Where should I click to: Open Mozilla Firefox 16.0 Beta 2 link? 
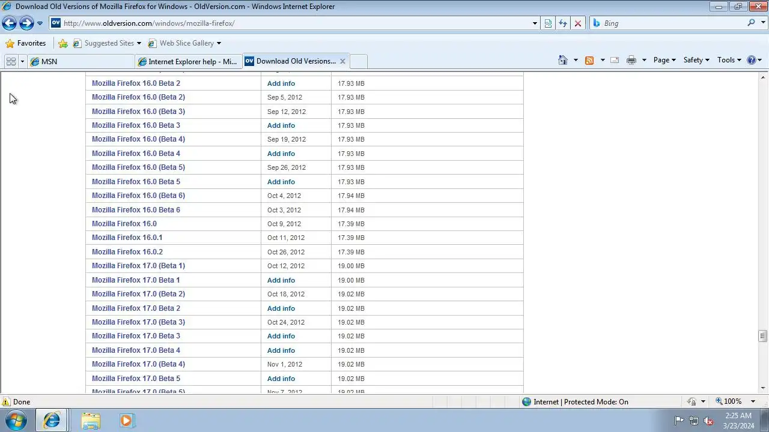click(136, 83)
